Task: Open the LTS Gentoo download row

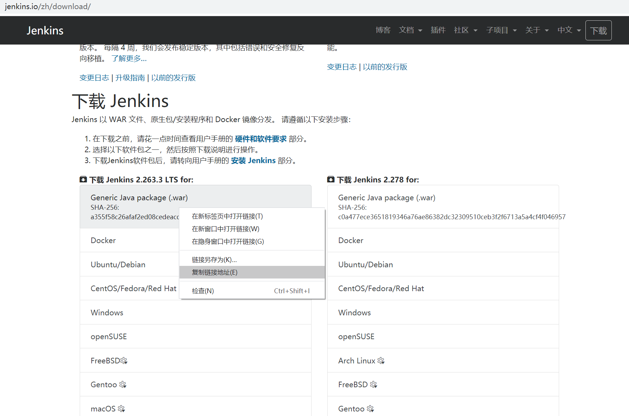Action: pos(195,384)
